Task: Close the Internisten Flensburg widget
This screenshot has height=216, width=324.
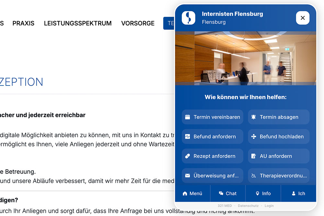Action: tap(303, 18)
